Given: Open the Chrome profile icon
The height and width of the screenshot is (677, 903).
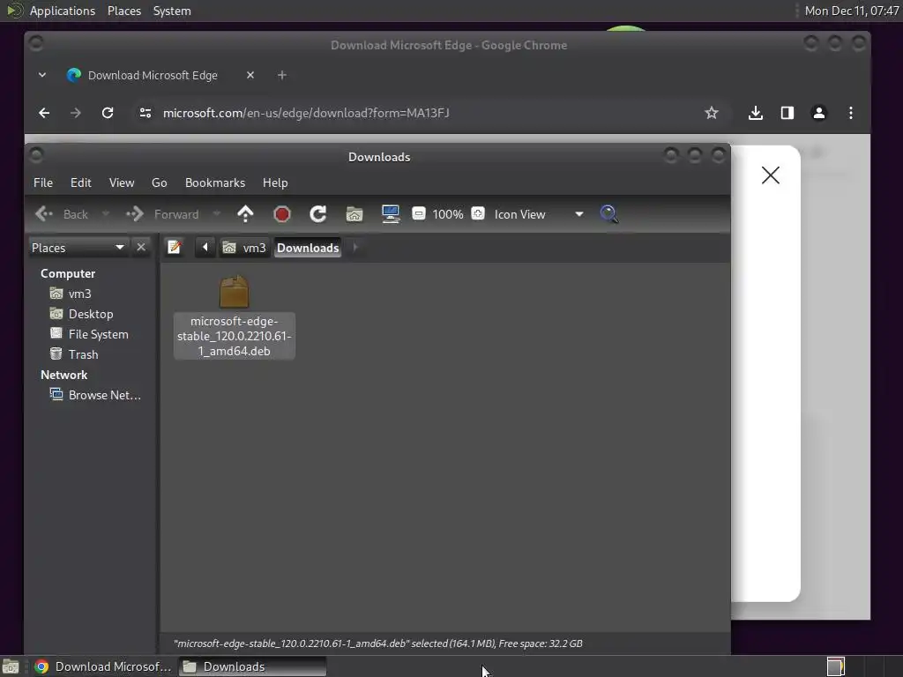Looking at the screenshot, I should pos(819,113).
